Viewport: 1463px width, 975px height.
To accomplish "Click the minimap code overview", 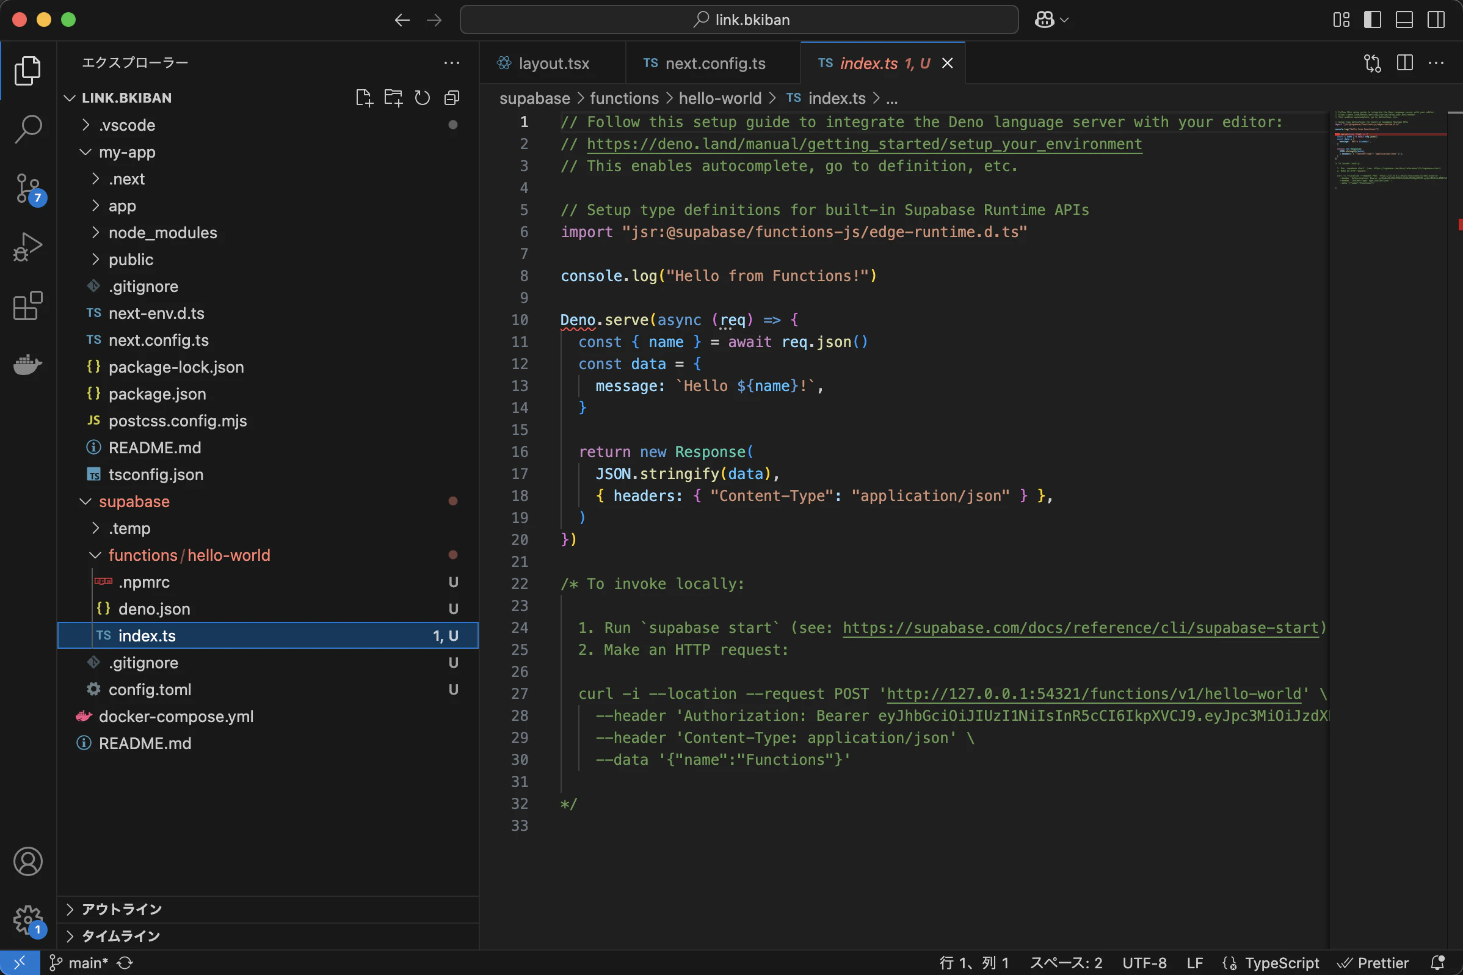I will point(1390,150).
